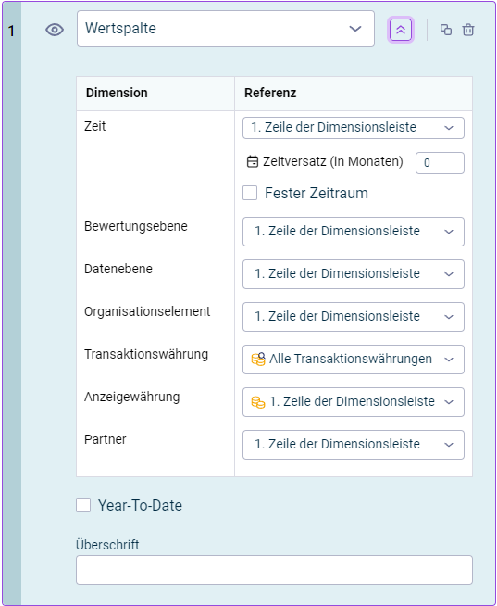Check the Year-To-Date checkbox
The width and height of the screenshot is (497, 606).
83,505
